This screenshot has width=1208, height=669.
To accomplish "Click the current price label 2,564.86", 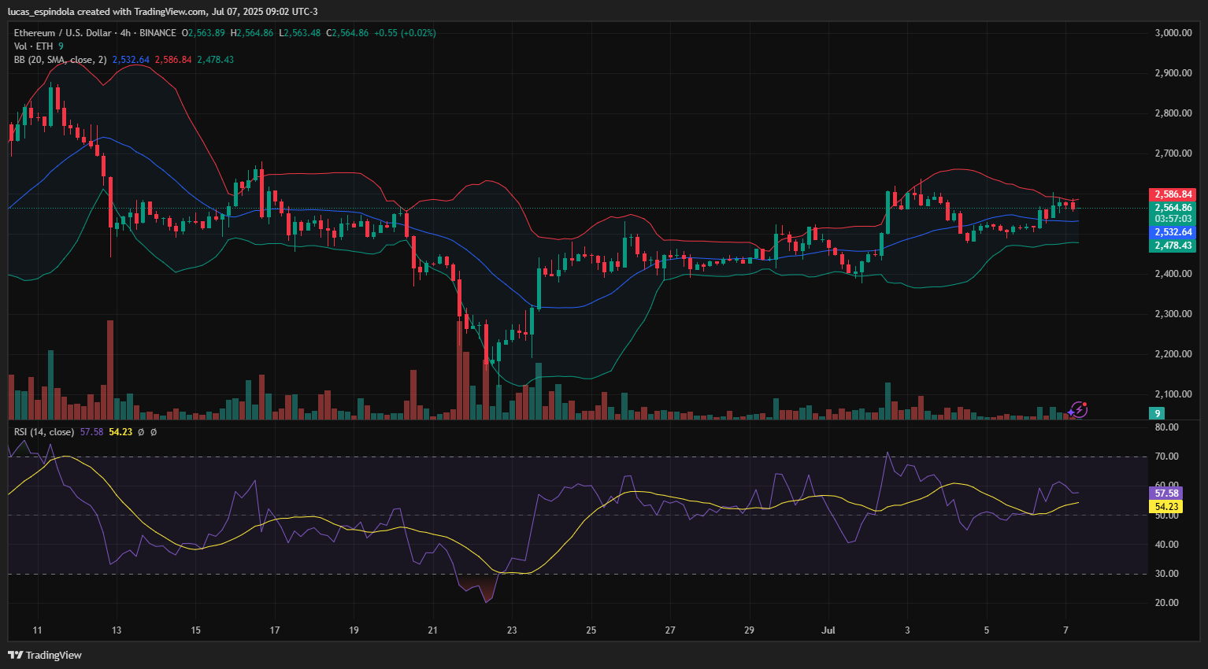I will click(x=1173, y=208).
